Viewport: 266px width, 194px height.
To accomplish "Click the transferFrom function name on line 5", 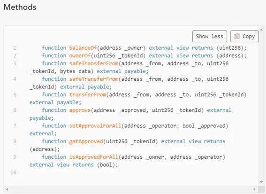I will [88, 94].
